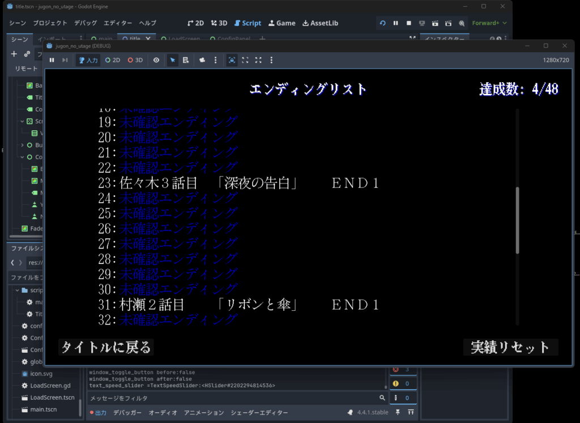Image resolution: width=580 pixels, height=423 pixels.
Task: Expand the Bu node in scene tree
Action: 22,145
